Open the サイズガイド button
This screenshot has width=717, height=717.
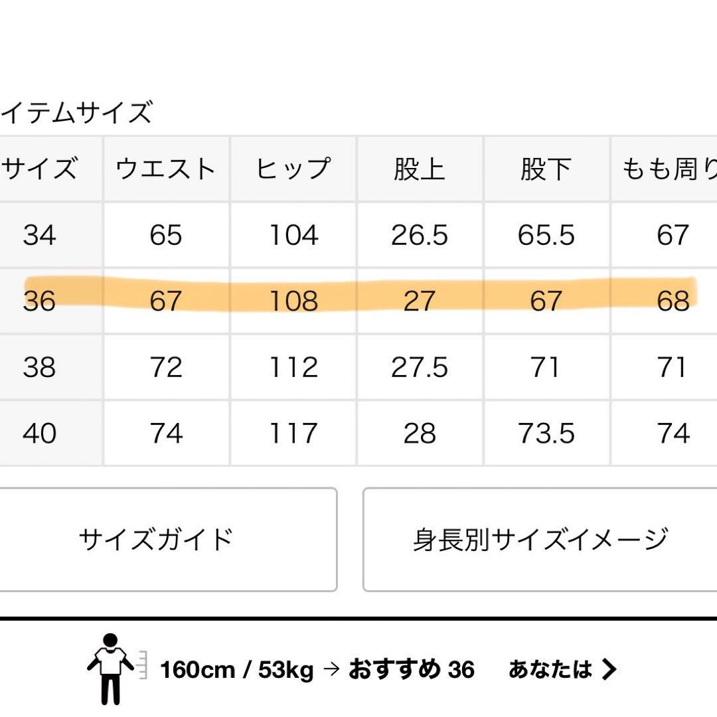(x=157, y=539)
